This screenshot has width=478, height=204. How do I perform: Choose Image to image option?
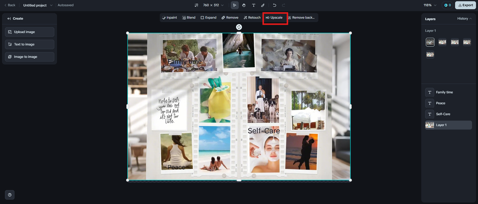click(30, 57)
